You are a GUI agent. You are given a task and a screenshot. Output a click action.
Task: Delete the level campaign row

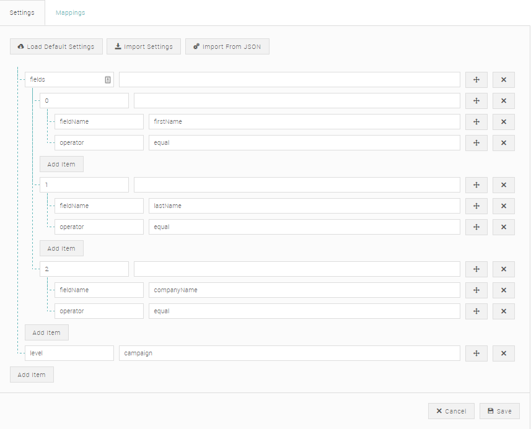[504, 353]
